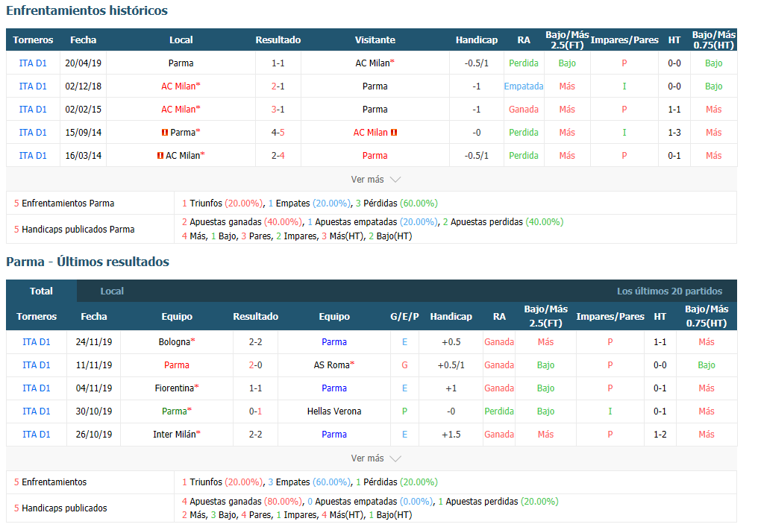
Task: Click Bologna team name in 24/11/19 row
Action: [175, 342]
